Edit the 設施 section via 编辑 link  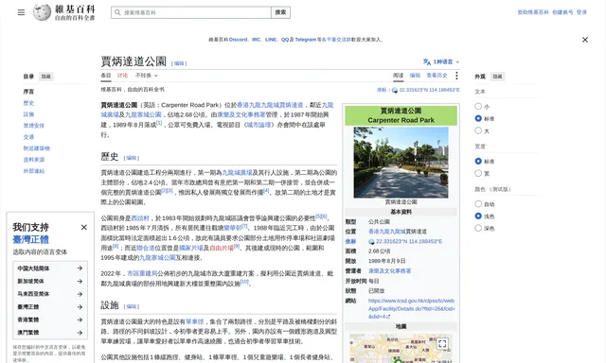(x=132, y=306)
